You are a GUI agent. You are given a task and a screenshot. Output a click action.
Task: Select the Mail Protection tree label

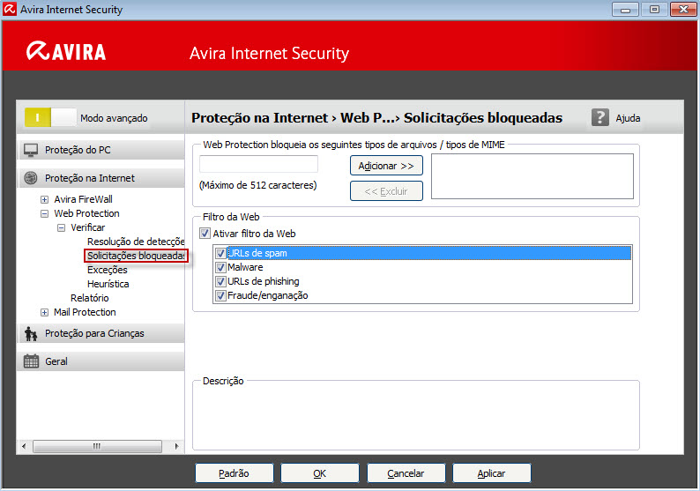point(85,312)
